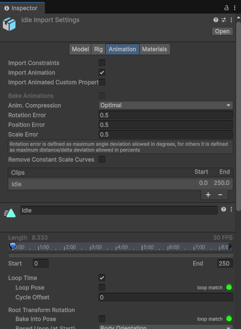
Task: Click the Idle animation clip triangle icon
Action: (x=10, y=213)
